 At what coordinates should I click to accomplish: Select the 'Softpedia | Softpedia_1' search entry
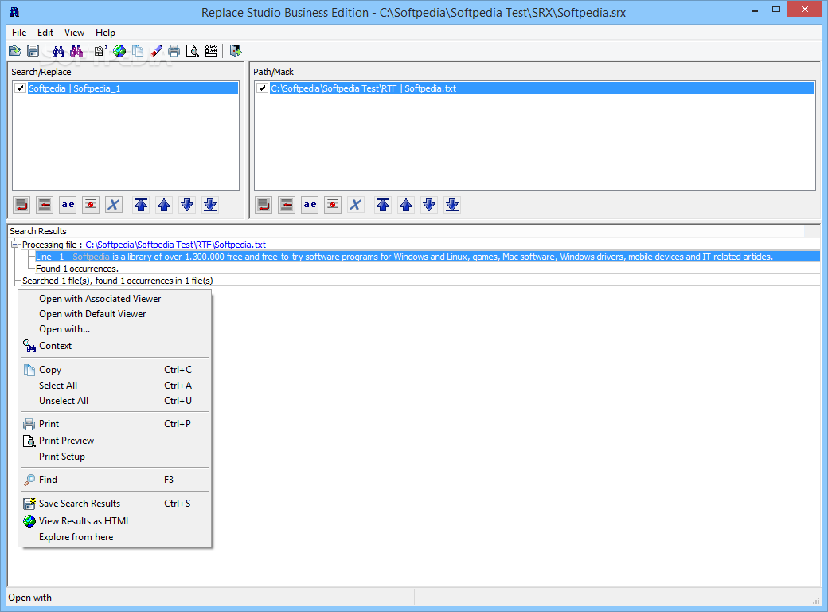(132, 88)
